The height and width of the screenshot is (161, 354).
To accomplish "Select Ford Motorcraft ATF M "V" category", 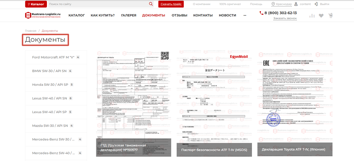I will tap(56, 57).
